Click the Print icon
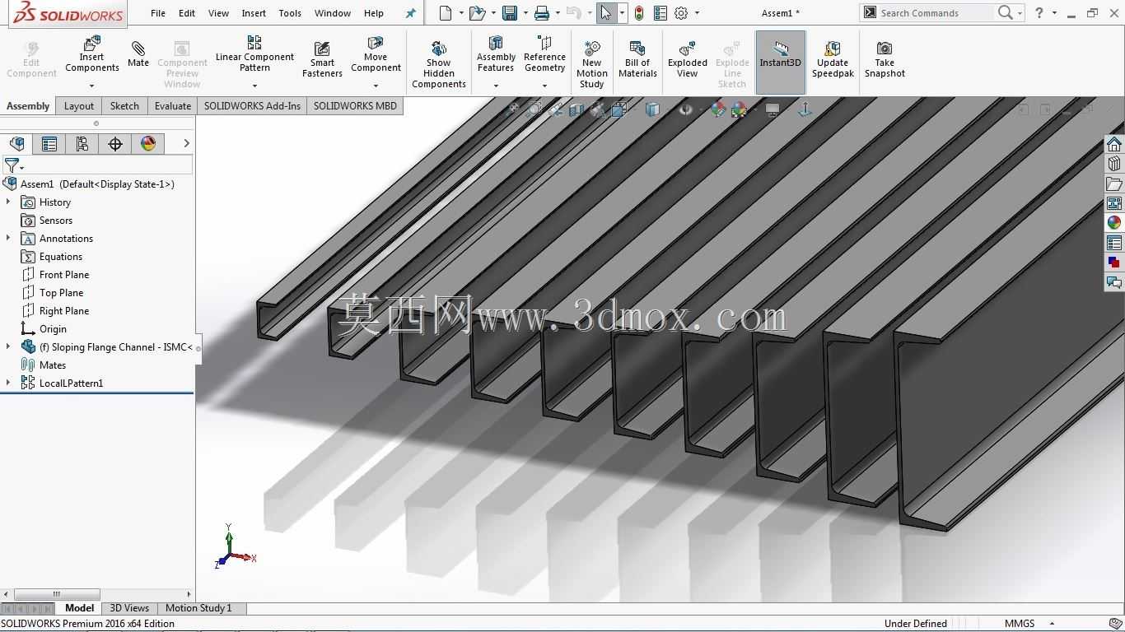Image resolution: width=1125 pixels, height=632 pixels. click(x=541, y=13)
